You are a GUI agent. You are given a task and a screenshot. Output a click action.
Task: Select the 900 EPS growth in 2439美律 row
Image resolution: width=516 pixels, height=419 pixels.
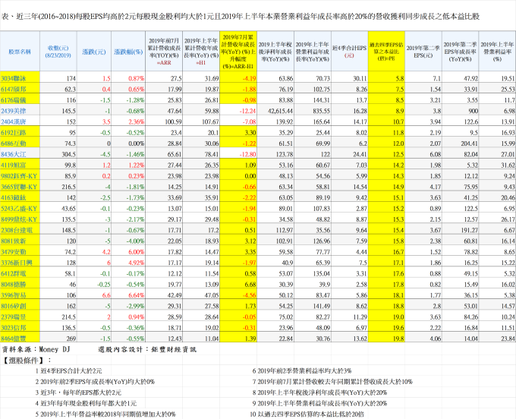coord(473,111)
